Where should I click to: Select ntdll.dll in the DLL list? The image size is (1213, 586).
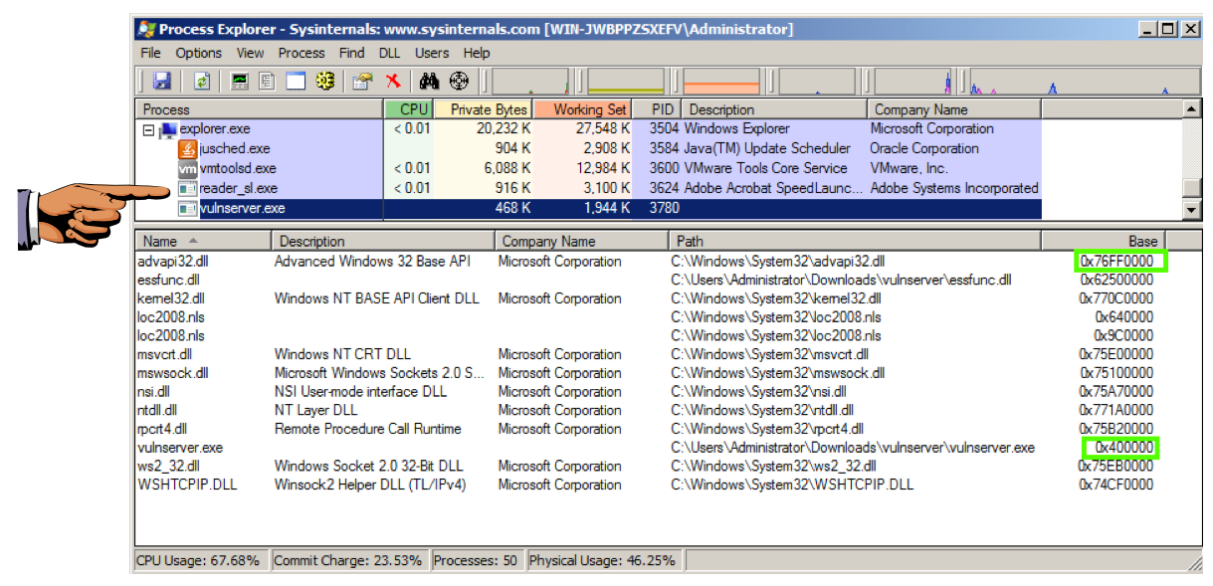157,410
